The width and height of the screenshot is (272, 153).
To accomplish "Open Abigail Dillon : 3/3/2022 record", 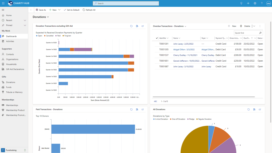I will [x=184, y=49].
